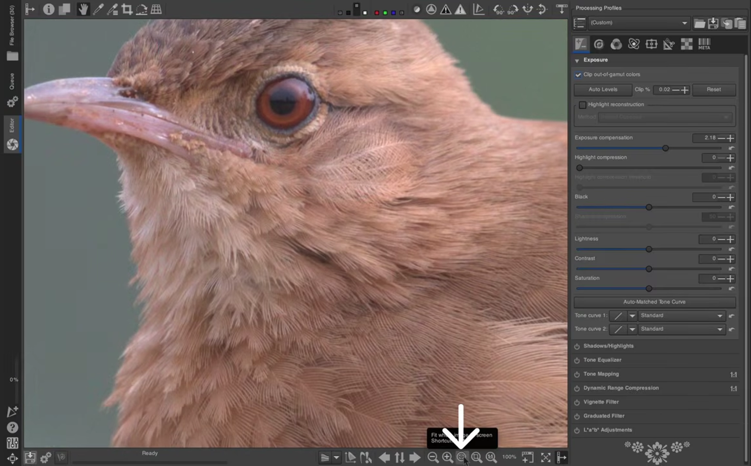Open Tone curve 1 type dropdown
The height and width of the screenshot is (466, 751).
pos(632,316)
